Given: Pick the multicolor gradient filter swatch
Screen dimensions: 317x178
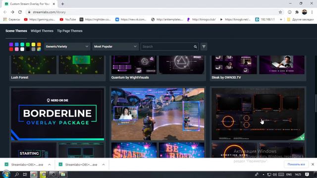Looking at the screenshot, I should (x=39, y=49).
